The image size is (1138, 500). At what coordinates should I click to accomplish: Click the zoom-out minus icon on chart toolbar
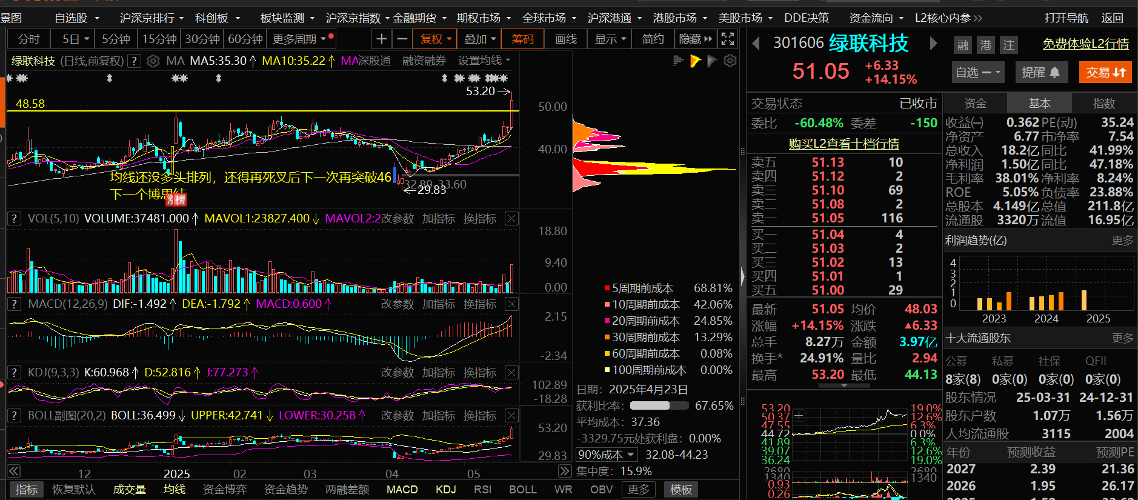pyautogui.click(x=402, y=39)
